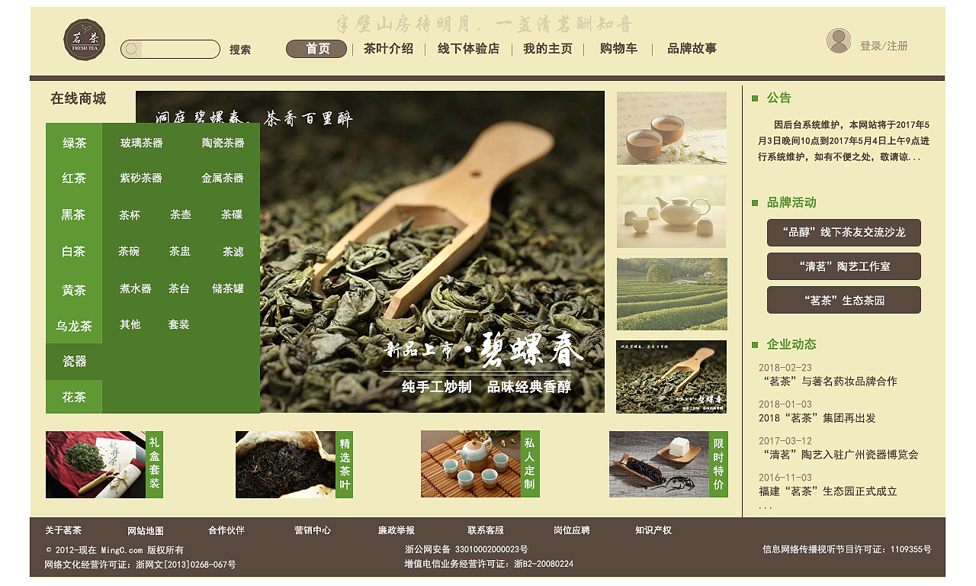The image size is (976, 586).
Task: Choose 茶滤 submenu item
Action: coord(233,252)
